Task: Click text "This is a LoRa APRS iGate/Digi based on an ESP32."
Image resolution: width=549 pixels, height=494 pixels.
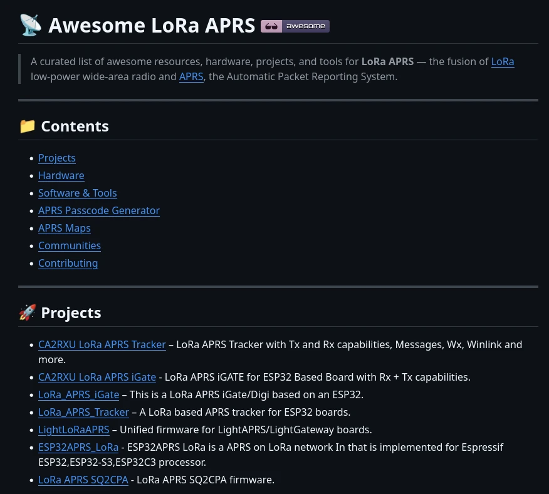Action: coord(246,394)
